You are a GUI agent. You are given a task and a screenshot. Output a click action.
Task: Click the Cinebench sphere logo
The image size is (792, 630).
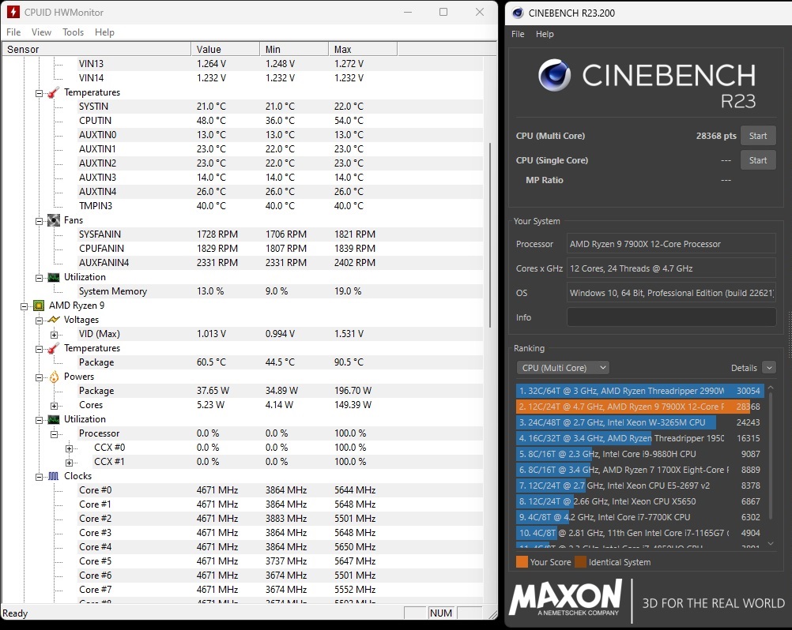555,76
